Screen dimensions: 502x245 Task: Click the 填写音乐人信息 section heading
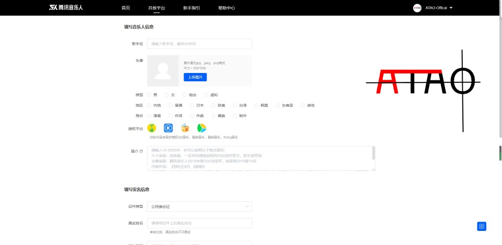coord(139,27)
